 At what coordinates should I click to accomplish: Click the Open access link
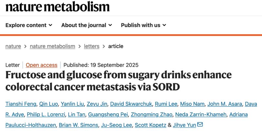tap(42, 65)
